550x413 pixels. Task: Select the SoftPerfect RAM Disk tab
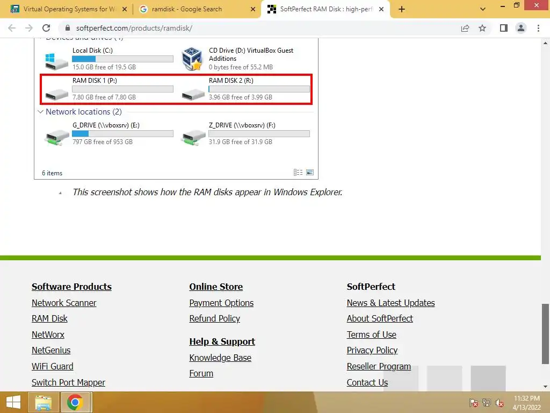point(325,9)
